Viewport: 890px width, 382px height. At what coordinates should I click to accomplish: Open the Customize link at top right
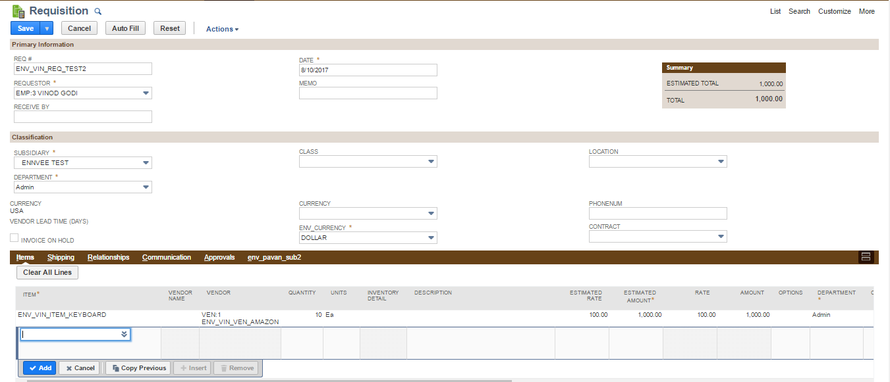click(x=834, y=11)
